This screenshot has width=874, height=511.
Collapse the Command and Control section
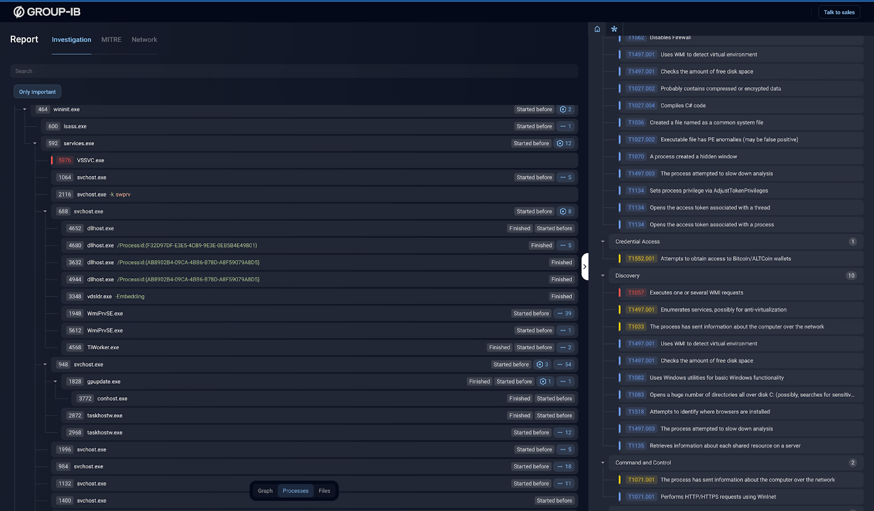click(603, 462)
